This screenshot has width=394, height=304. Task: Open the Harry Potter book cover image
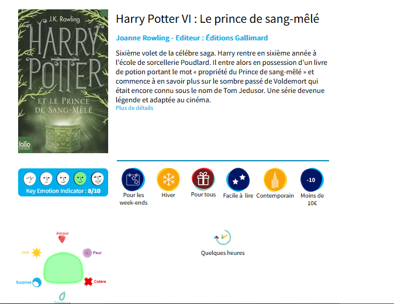point(63,81)
